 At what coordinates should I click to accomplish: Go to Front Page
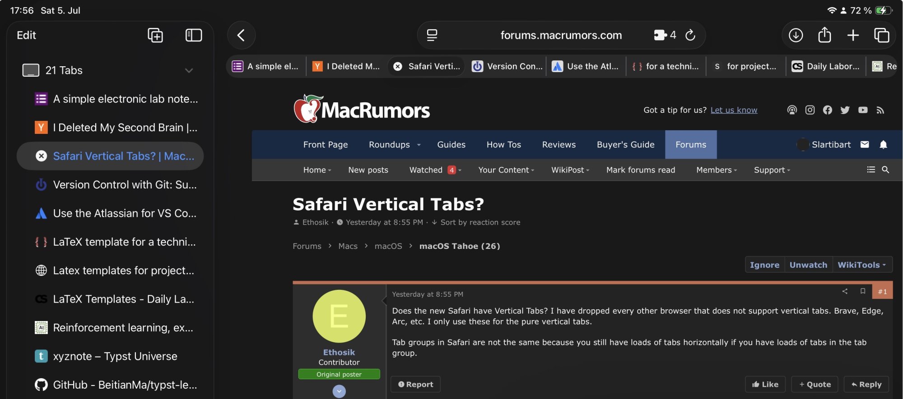(326, 145)
